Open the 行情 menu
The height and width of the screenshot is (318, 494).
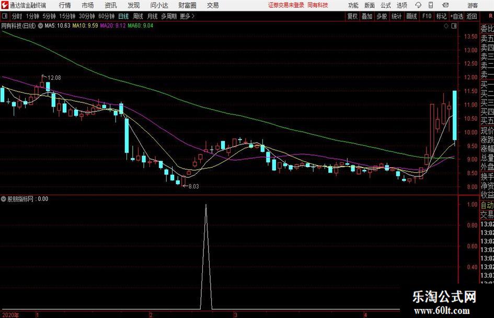(65, 5)
